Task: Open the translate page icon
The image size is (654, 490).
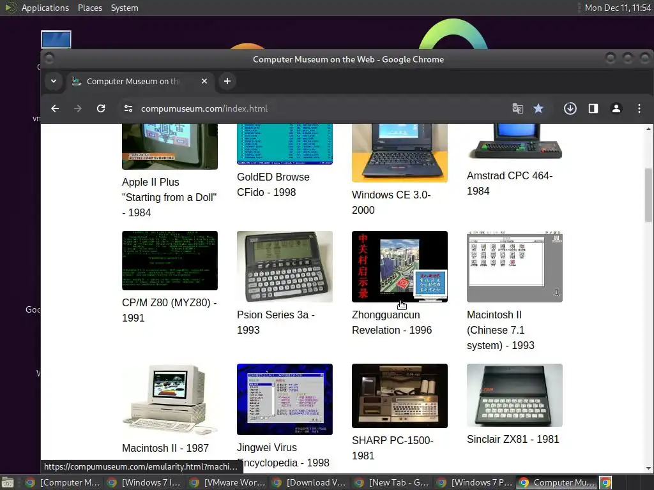Action: pos(517,108)
